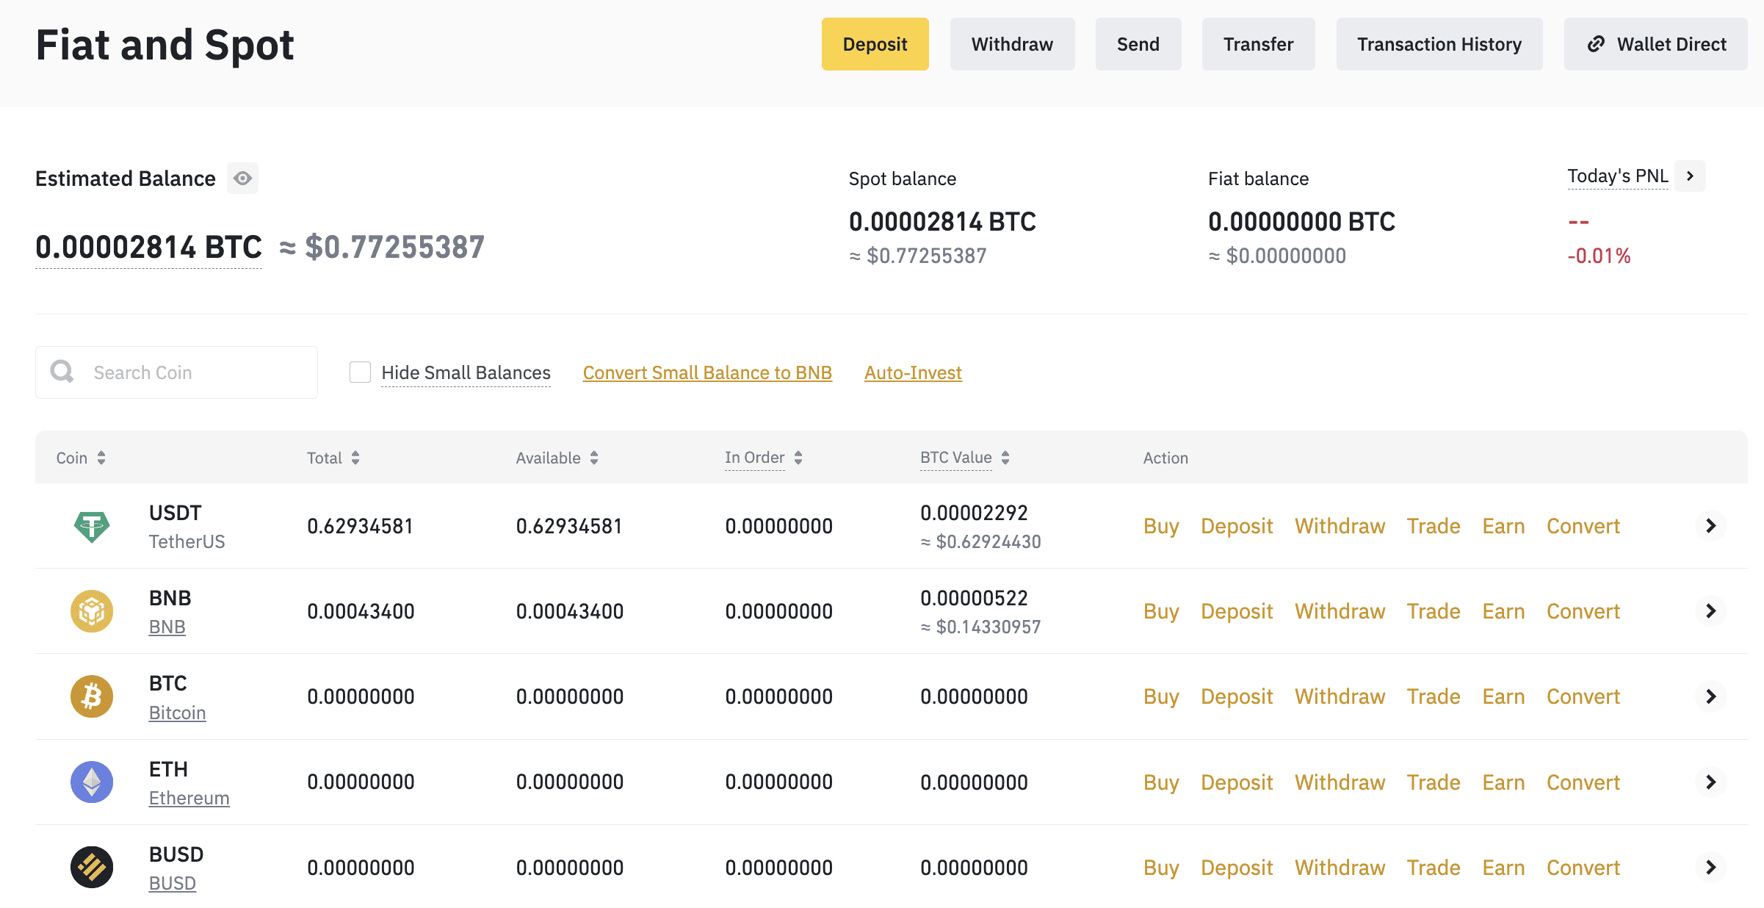Click the underlined Bitcoin name link
Image resolution: width=1764 pixels, height=908 pixels.
[x=177, y=713]
